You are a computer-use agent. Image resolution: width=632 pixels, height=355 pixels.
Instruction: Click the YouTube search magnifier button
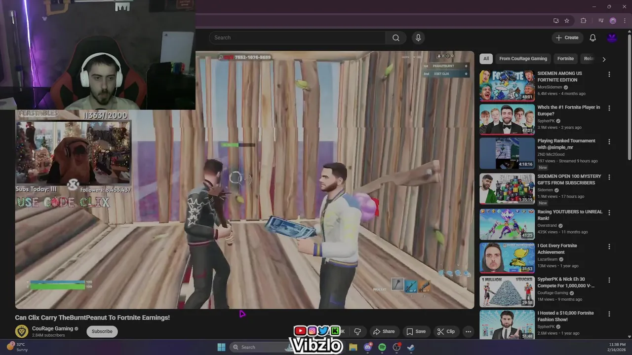pyautogui.click(x=396, y=37)
